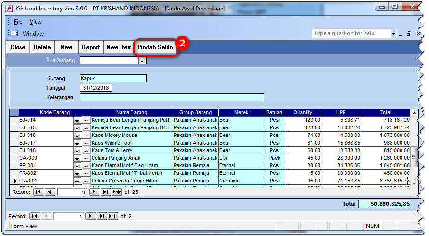The image size is (429, 236).
Task: Click the Report button
Action: point(91,47)
